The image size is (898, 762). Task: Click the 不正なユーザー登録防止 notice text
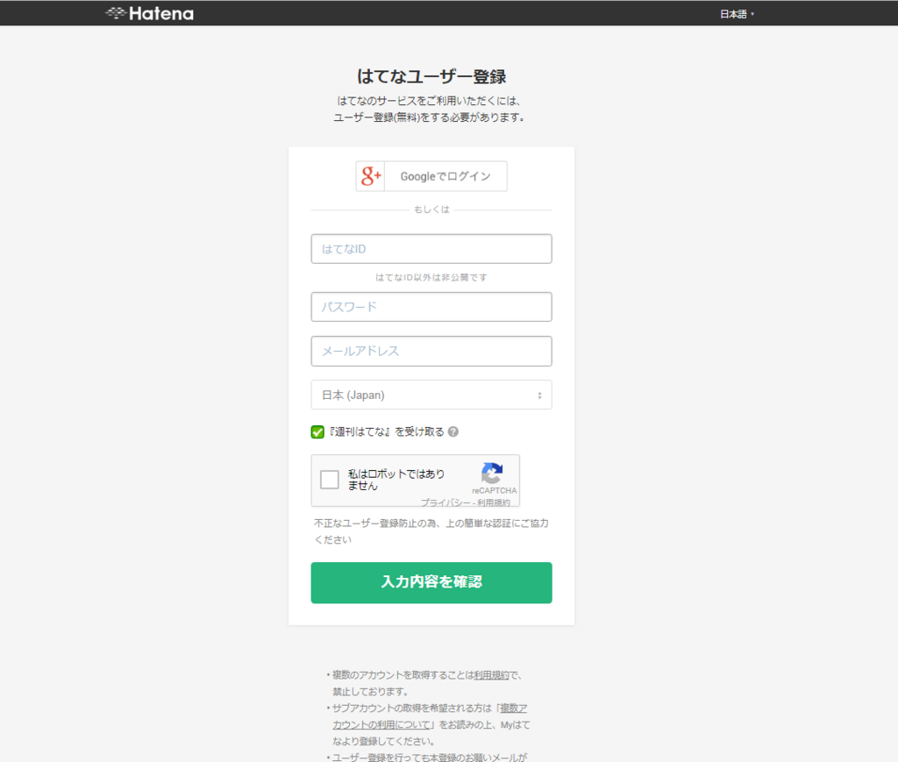tap(431, 531)
